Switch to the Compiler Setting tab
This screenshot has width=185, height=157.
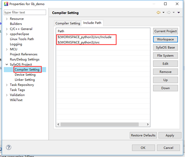(68, 23)
